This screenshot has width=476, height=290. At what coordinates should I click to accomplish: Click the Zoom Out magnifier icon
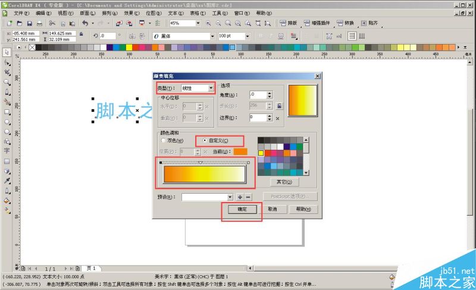[218, 23]
